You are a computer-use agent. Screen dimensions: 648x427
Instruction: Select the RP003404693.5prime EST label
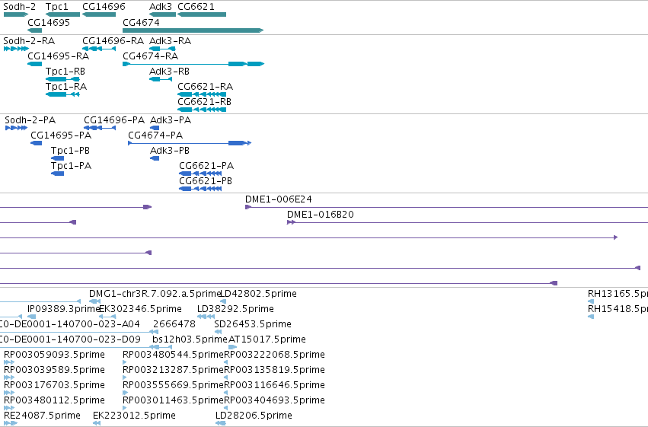[274, 401]
